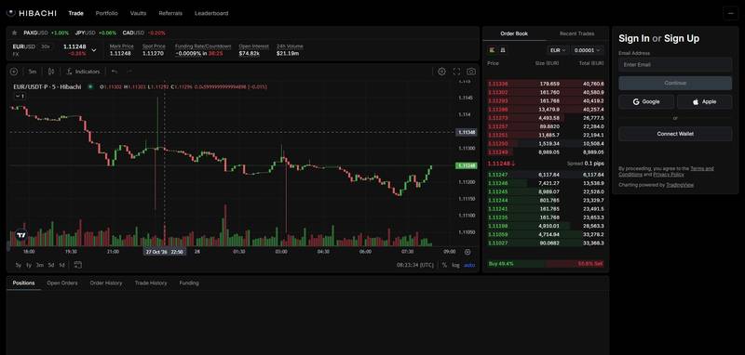Switch to the Open Orders tab
The width and height of the screenshot is (745, 355).
[x=62, y=283]
